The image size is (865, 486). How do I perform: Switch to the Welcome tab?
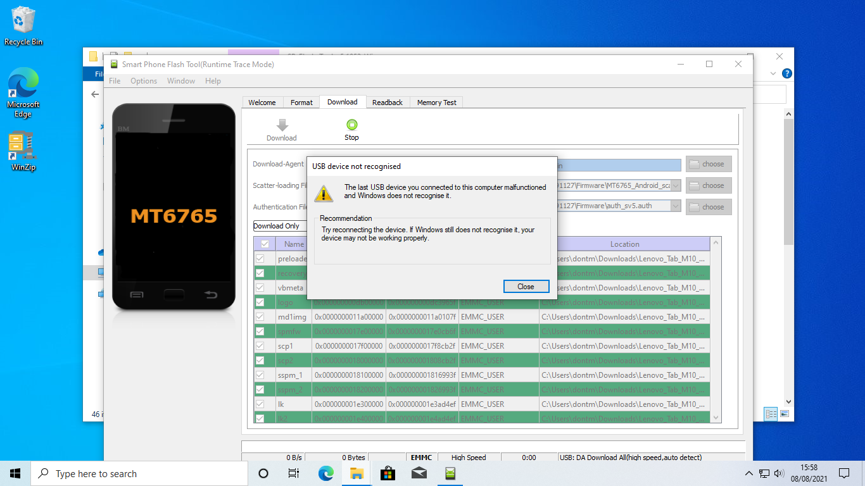[x=262, y=103]
